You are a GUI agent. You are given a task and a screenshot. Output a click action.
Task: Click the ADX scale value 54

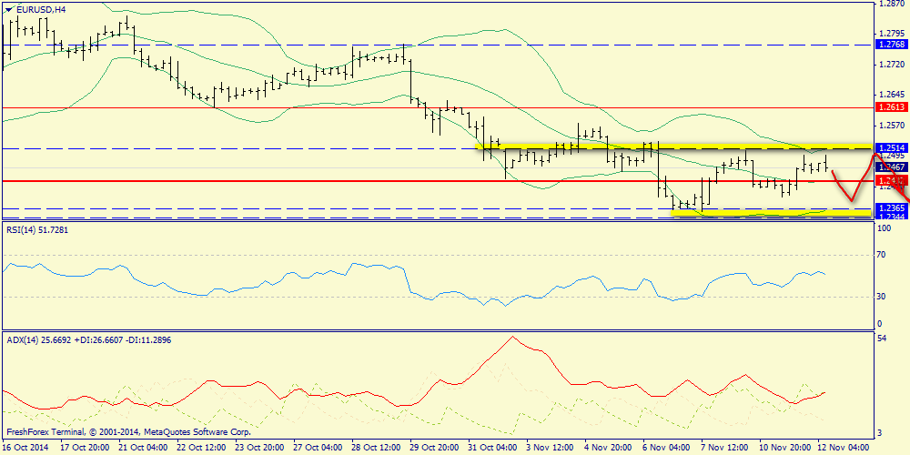coord(883,338)
